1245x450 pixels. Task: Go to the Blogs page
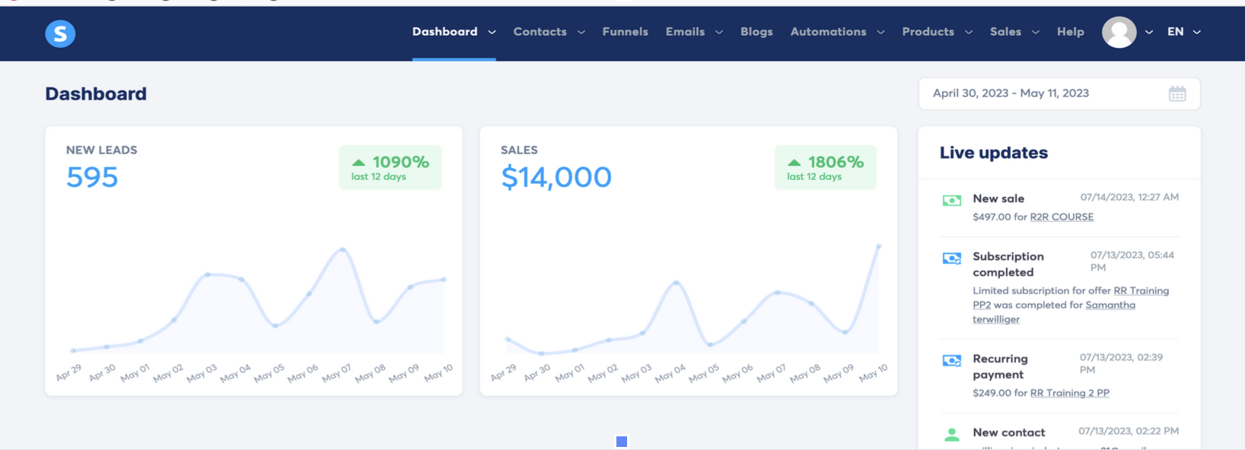click(756, 32)
